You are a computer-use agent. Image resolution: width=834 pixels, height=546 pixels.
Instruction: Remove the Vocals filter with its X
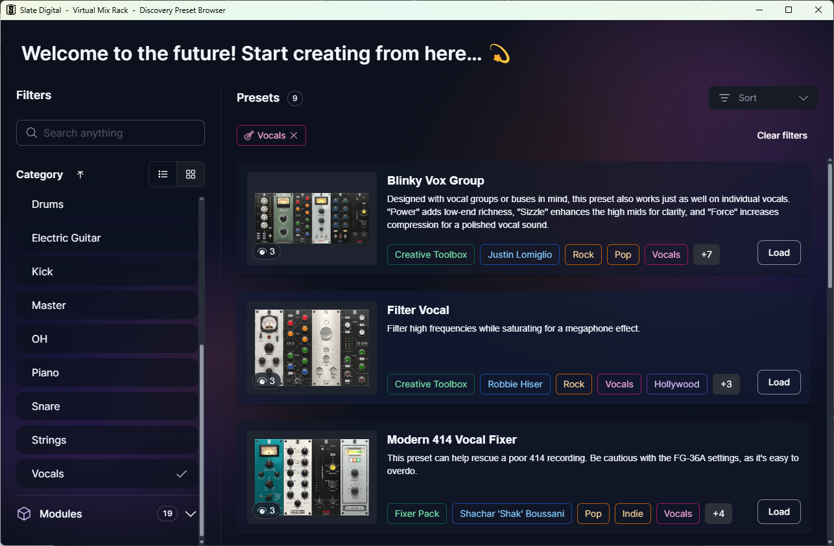(294, 135)
